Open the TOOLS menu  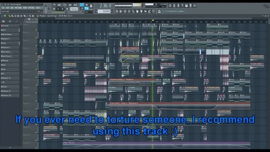[38, 8]
